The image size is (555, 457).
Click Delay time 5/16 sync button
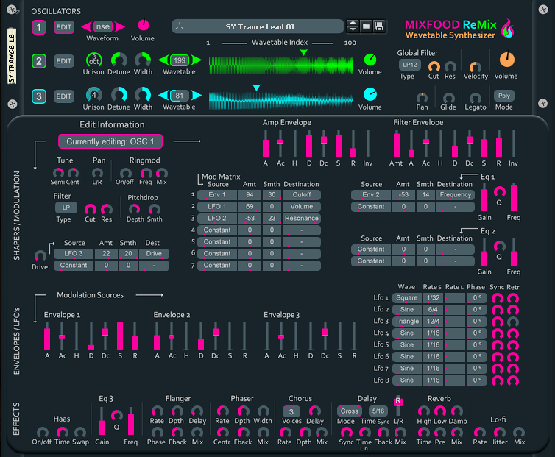378,411
